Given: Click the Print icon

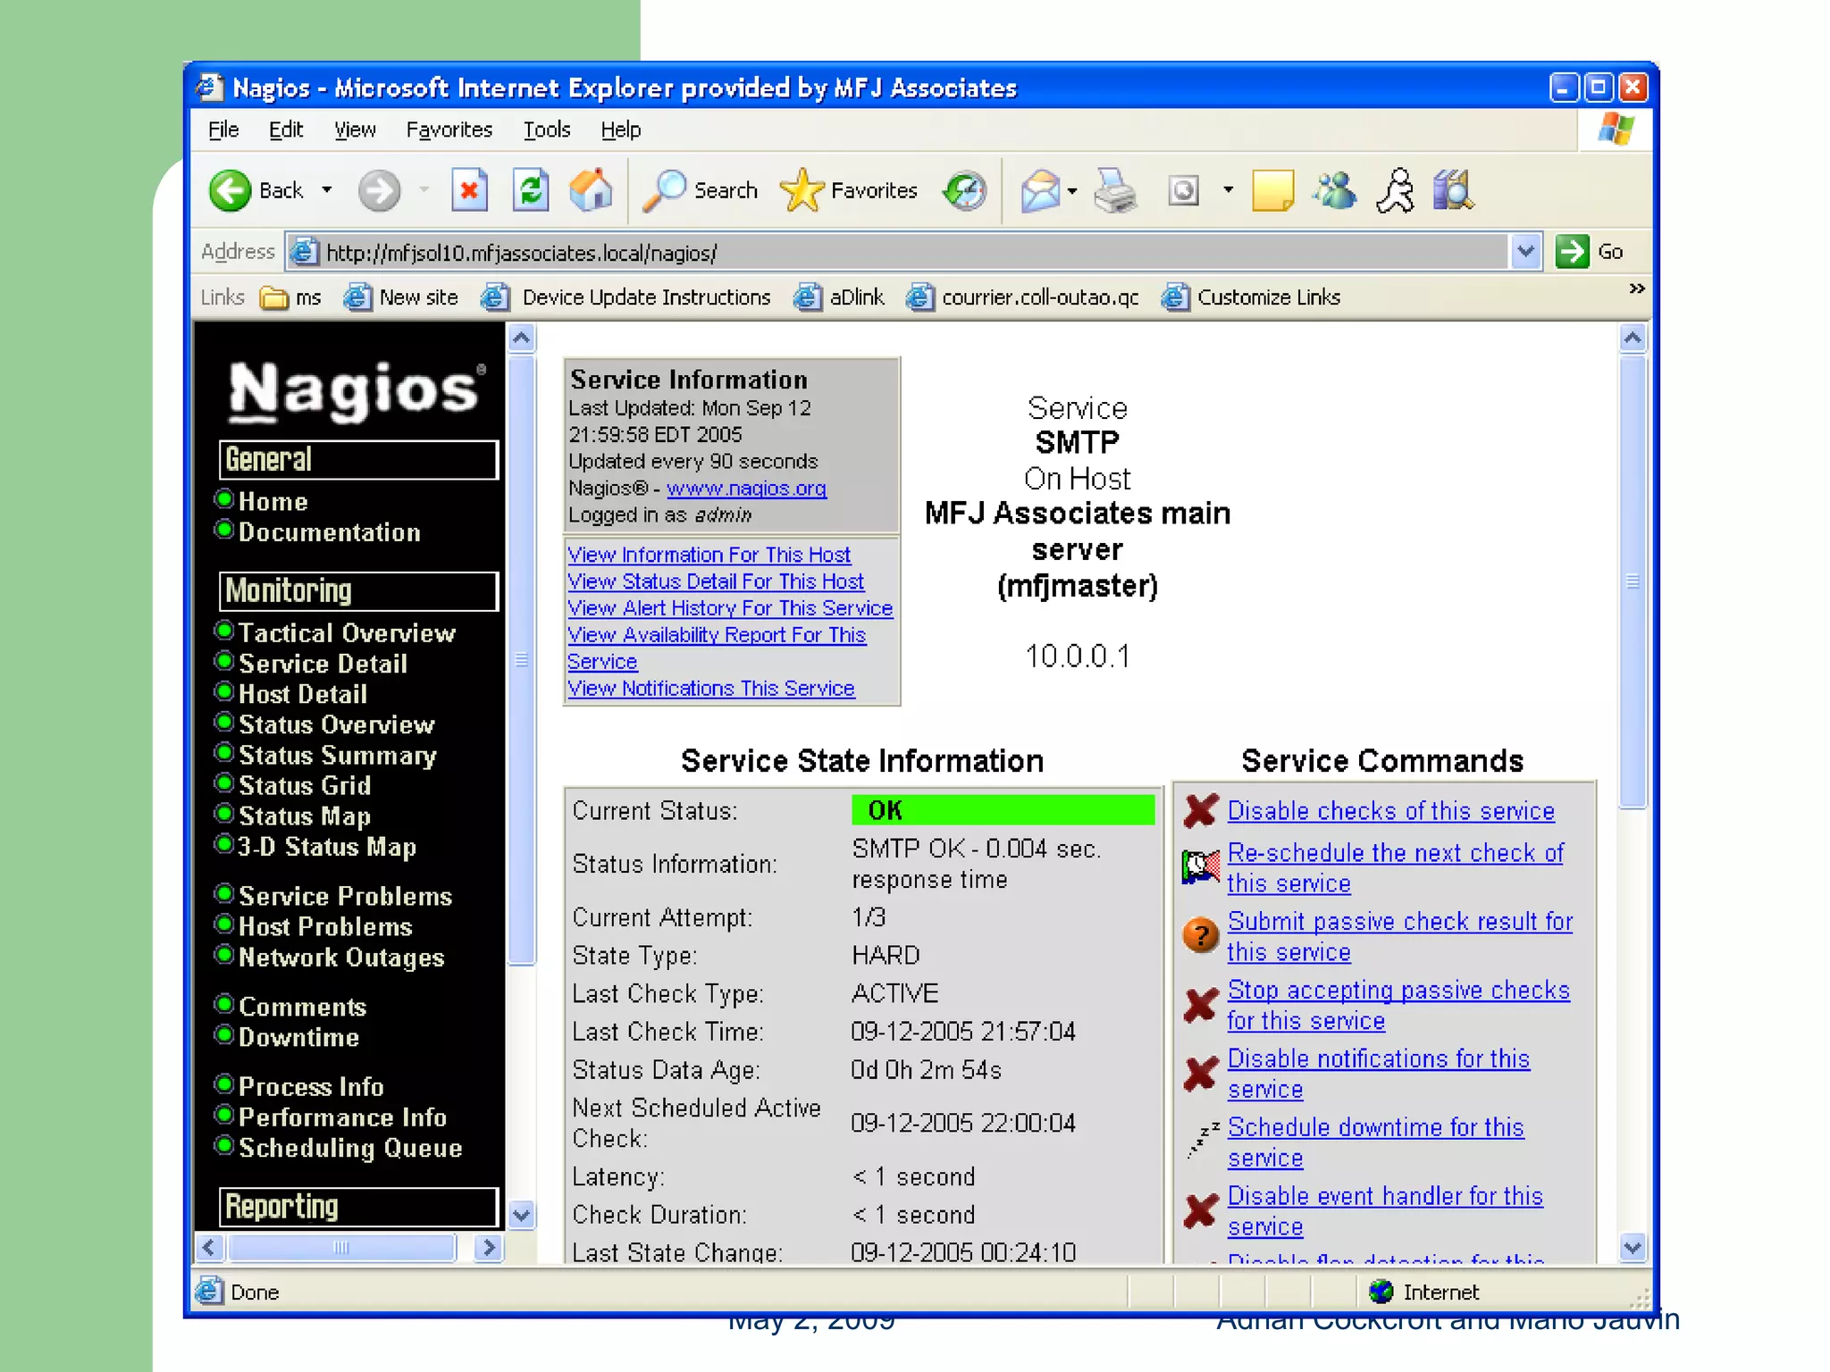Looking at the screenshot, I should click(1115, 190).
